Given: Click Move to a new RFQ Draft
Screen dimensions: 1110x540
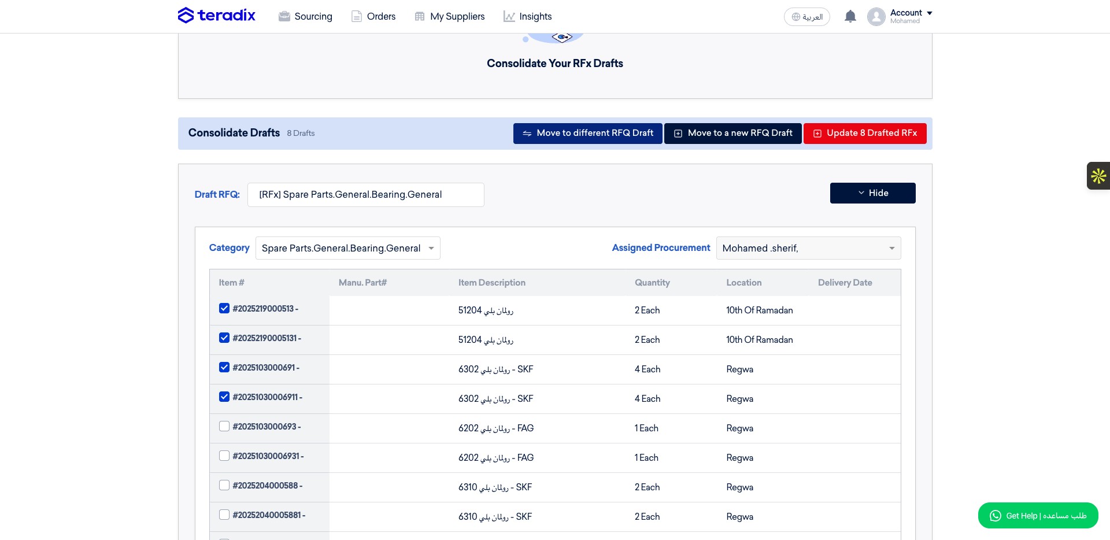Looking at the screenshot, I should (x=732, y=133).
